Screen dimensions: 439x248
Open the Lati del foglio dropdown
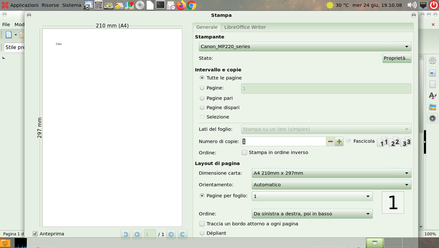pyautogui.click(x=326, y=129)
